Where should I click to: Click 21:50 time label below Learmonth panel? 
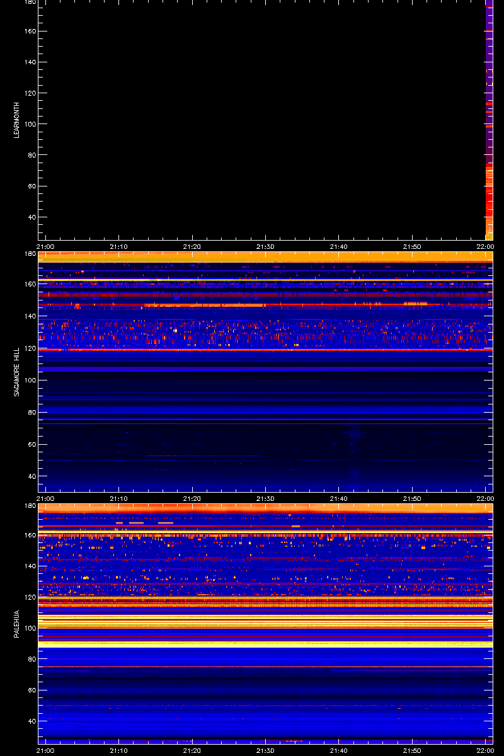pos(411,247)
